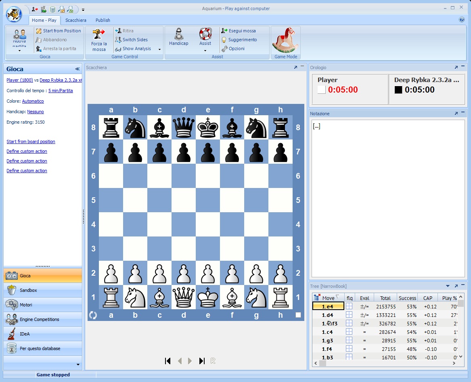The width and height of the screenshot is (471, 382).
Task: Click the Ritira take-back button
Action: pyautogui.click(x=124, y=31)
